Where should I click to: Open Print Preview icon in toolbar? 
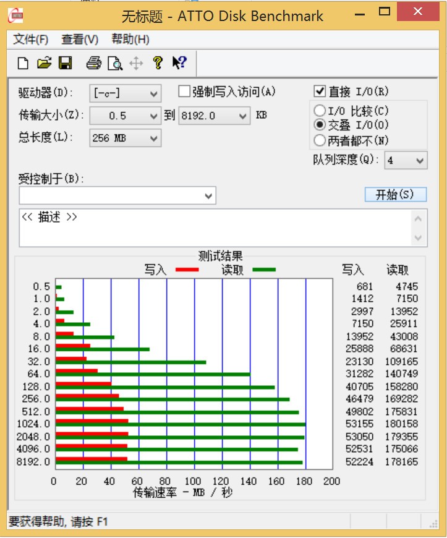point(115,64)
